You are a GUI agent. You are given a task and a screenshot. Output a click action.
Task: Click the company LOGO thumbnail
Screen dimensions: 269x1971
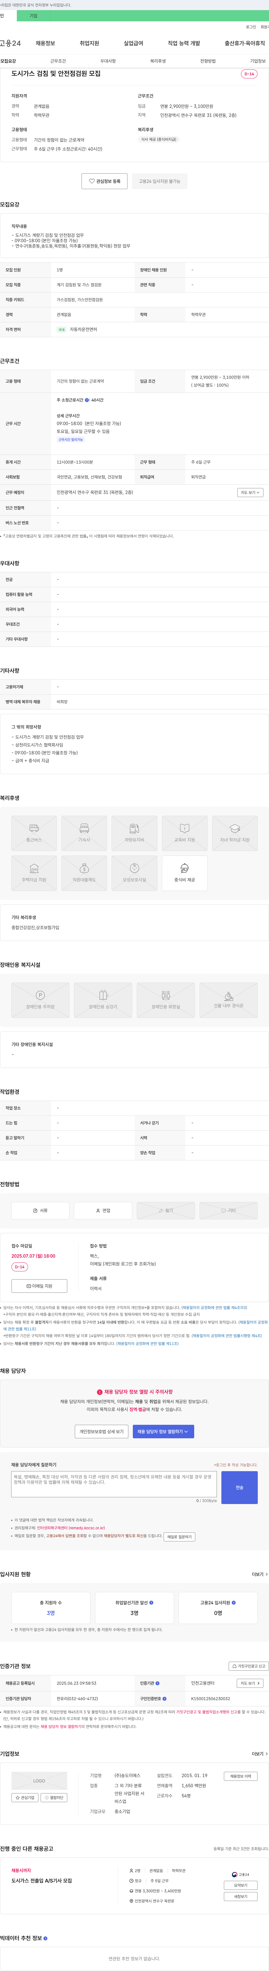click(x=39, y=1781)
